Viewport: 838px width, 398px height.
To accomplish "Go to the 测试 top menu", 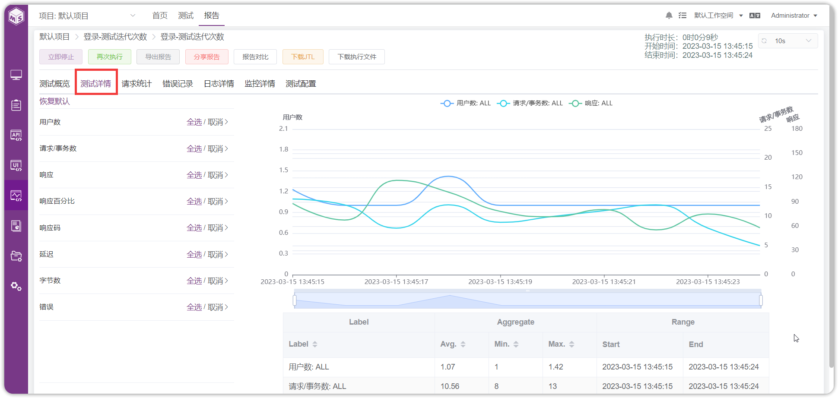I will tap(186, 16).
